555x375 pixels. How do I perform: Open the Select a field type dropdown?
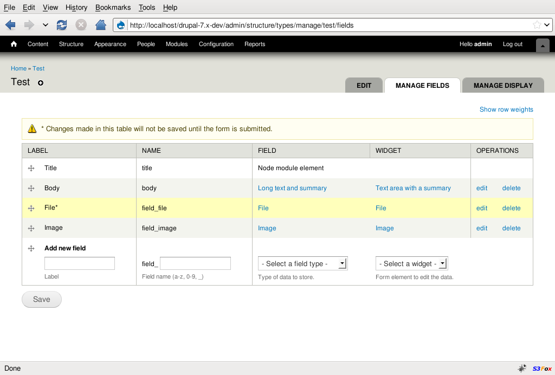(302, 264)
